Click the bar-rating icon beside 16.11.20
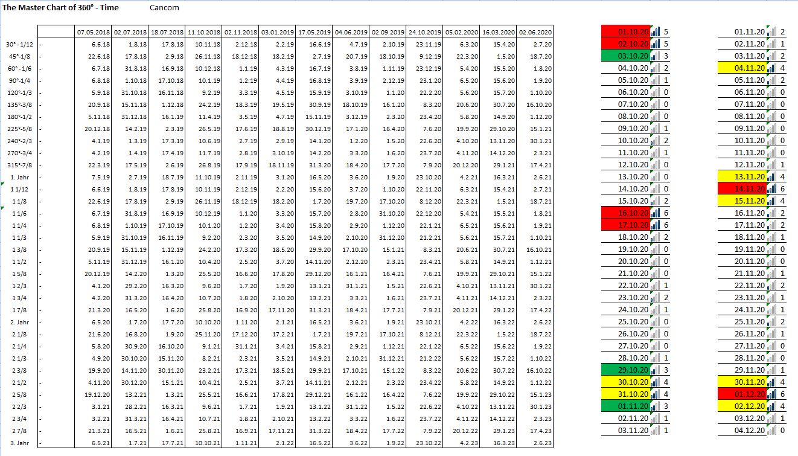The width and height of the screenshot is (798, 456). pyautogui.click(x=772, y=213)
